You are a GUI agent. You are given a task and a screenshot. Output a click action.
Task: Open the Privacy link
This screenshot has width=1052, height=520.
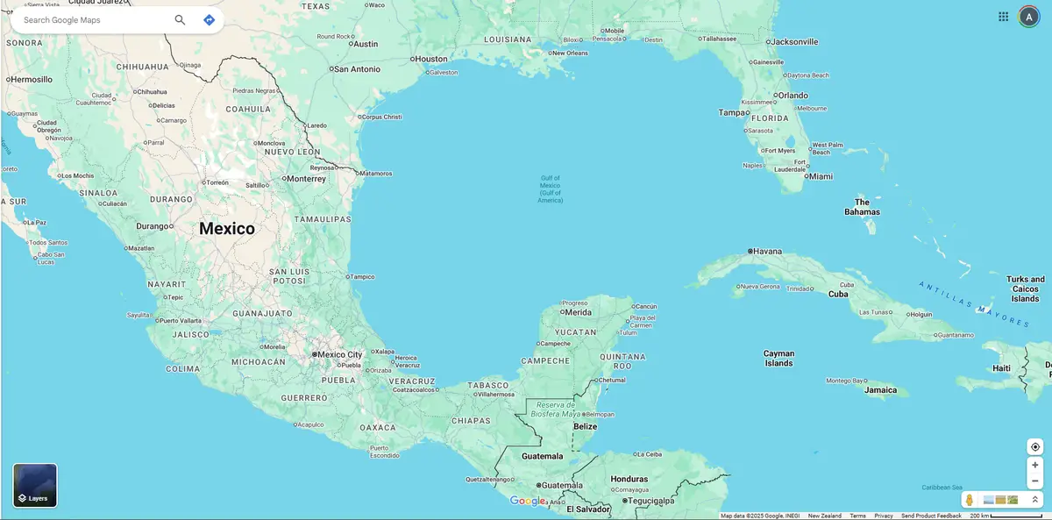[x=884, y=516]
